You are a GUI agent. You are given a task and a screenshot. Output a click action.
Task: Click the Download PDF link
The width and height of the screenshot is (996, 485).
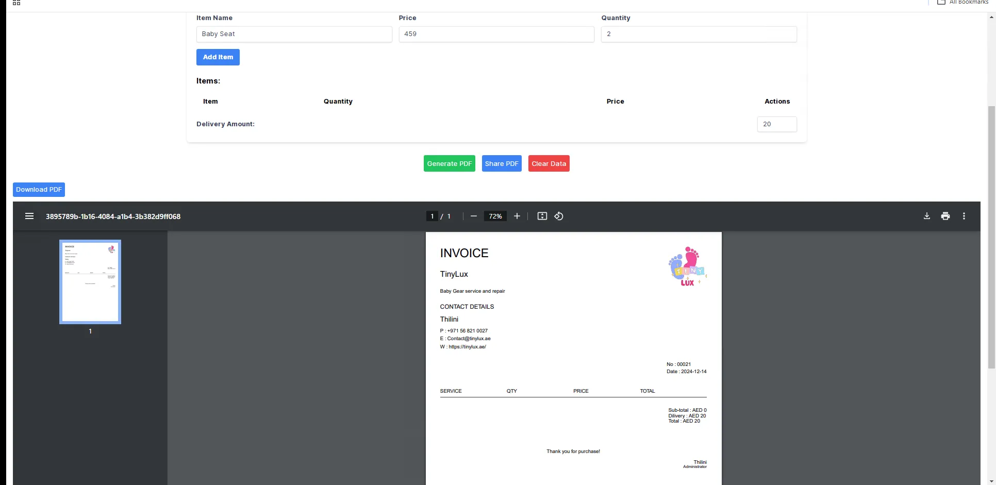tap(39, 189)
